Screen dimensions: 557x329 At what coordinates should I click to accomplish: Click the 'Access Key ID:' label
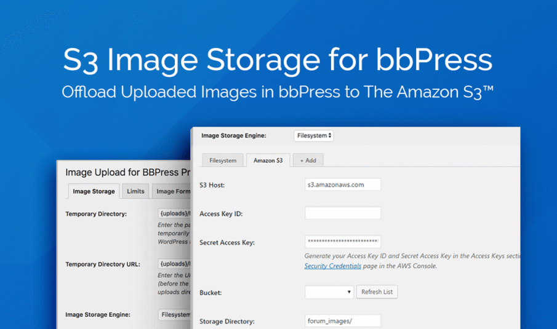pyautogui.click(x=221, y=213)
